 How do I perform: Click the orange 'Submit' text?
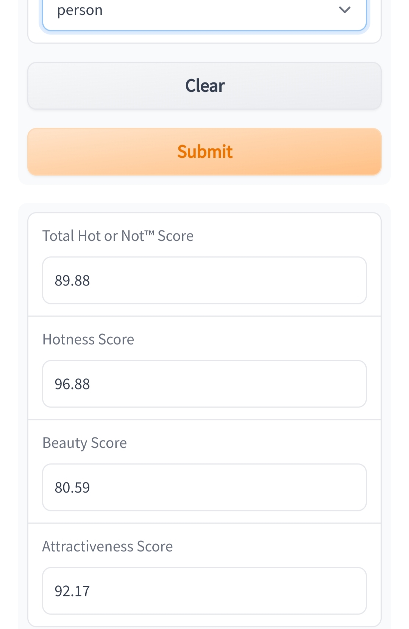[x=205, y=152]
